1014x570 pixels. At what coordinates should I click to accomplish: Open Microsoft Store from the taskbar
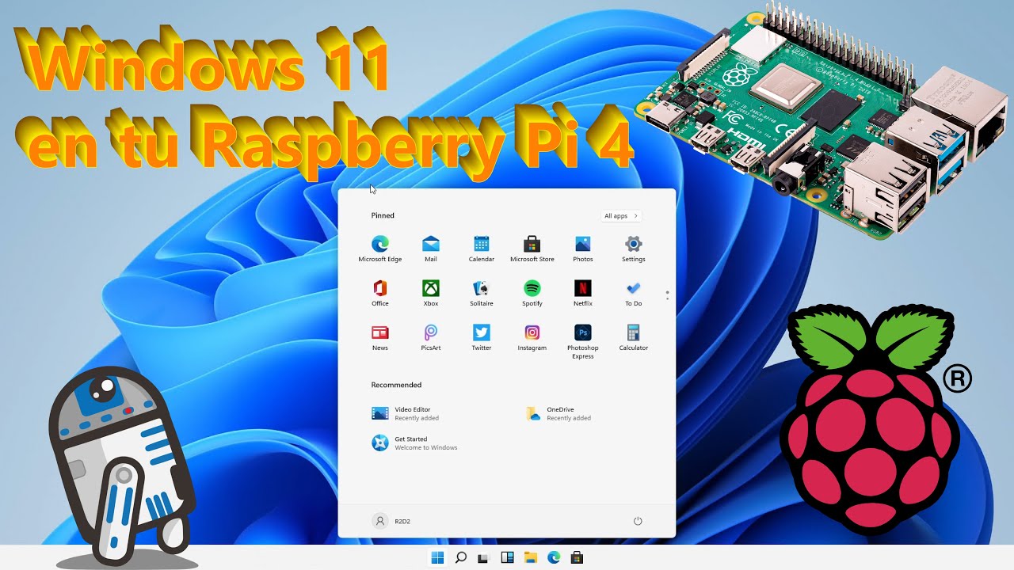[x=578, y=557]
